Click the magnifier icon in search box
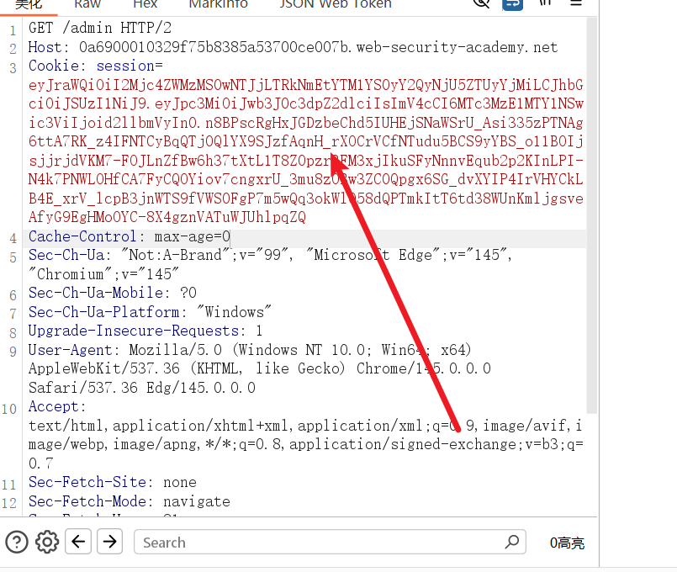677x572 pixels. (510, 542)
